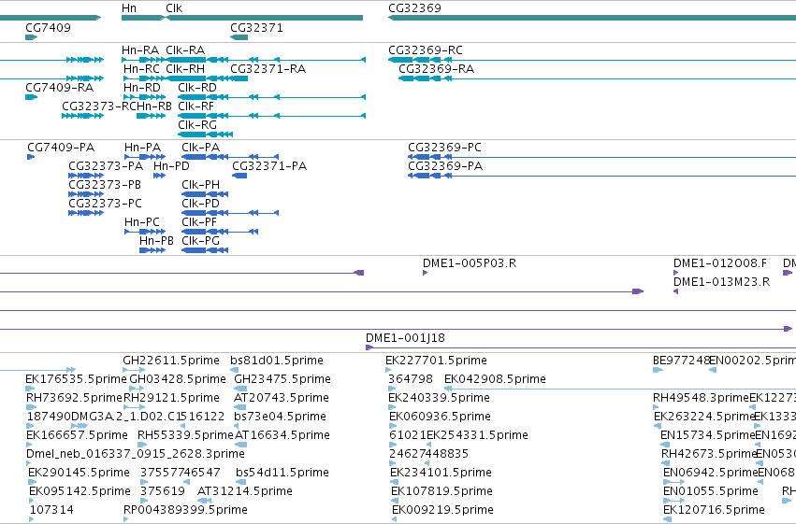Select protein CG32373-PC
Image resolution: width=796 pixels, height=524 pixels.
click(x=105, y=204)
